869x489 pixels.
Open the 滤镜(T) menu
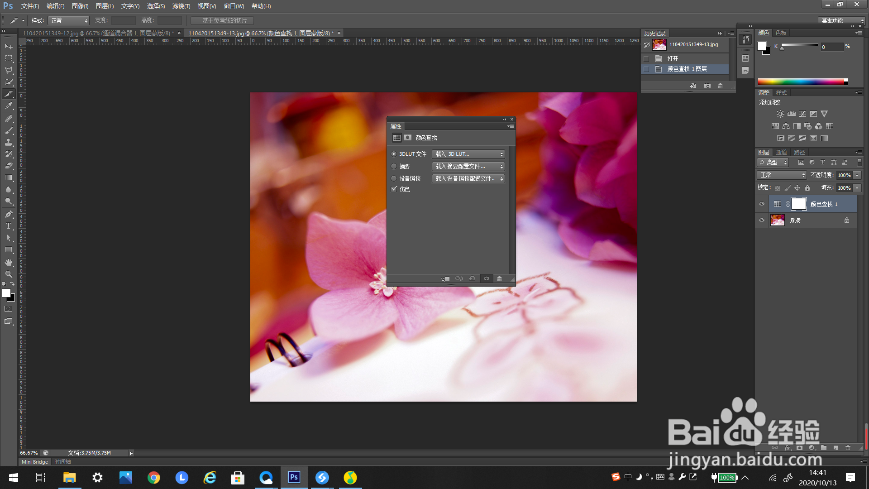[x=181, y=6]
